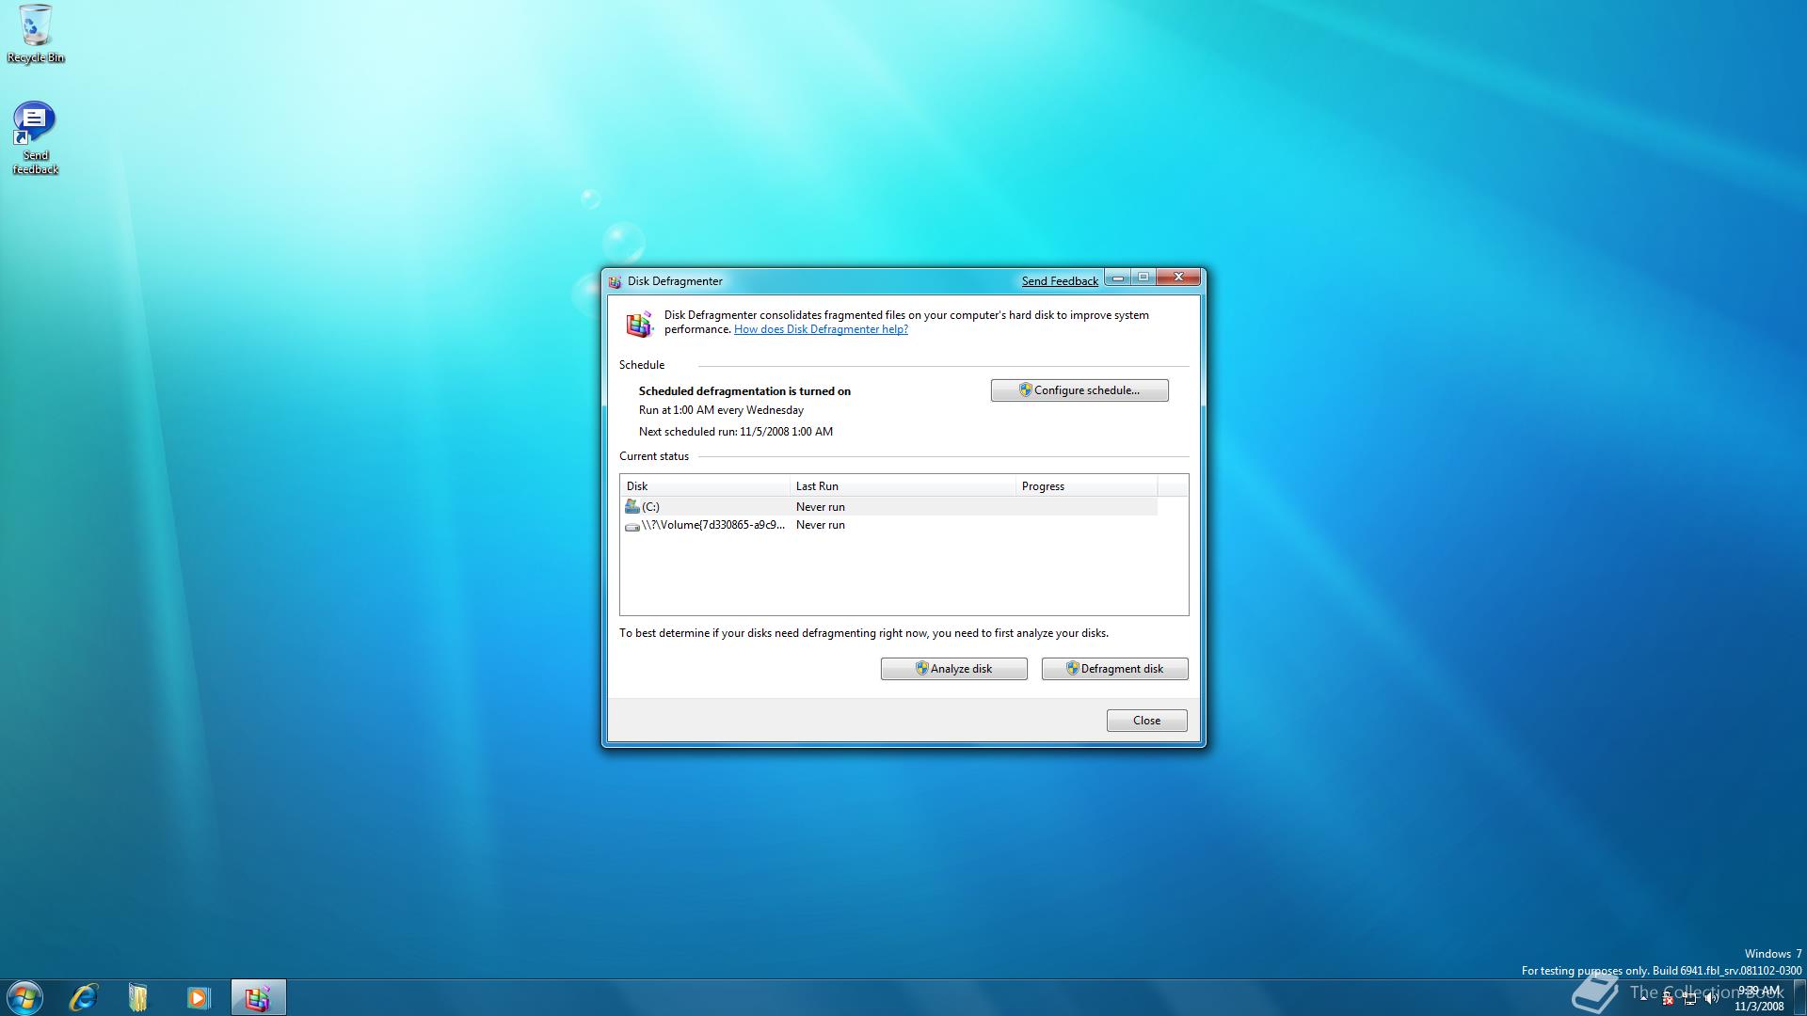Click the Last Run column header

pyautogui.click(x=902, y=486)
